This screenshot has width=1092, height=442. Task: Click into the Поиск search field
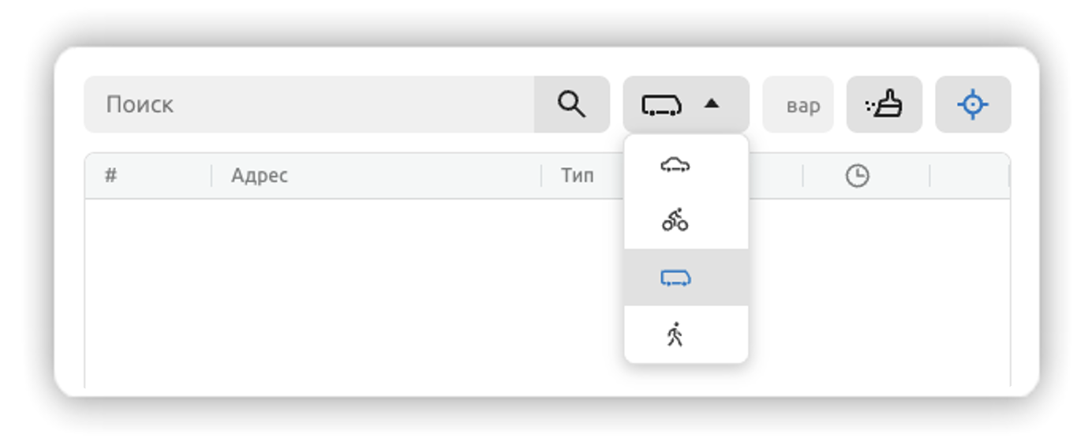(309, 104)
